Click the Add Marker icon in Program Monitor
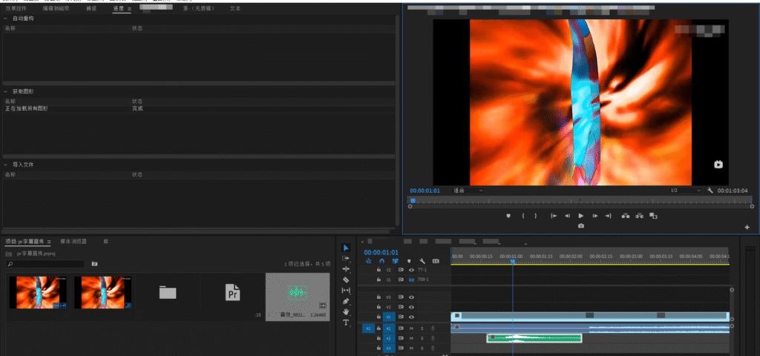Screen dimensions: 760x356 point(508,216)
